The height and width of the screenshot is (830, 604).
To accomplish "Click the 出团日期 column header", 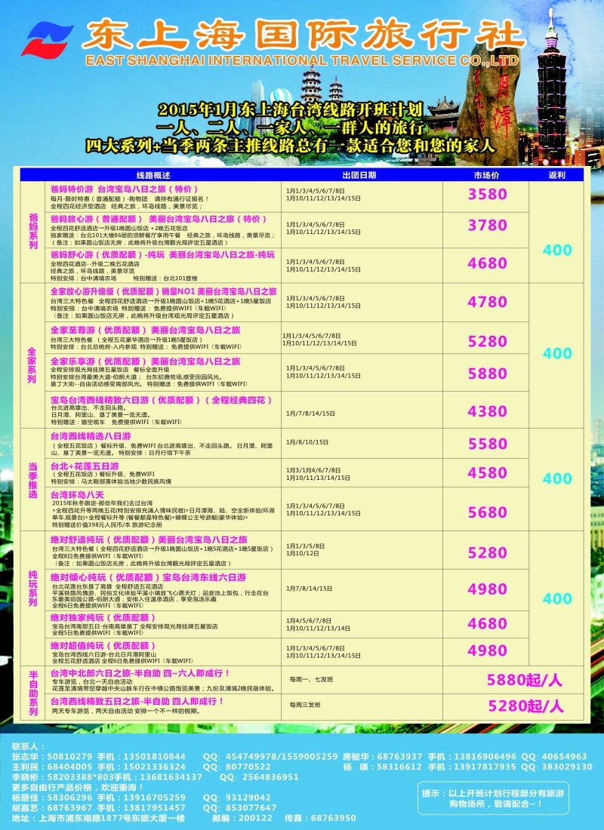I will [x=359, y=175].
